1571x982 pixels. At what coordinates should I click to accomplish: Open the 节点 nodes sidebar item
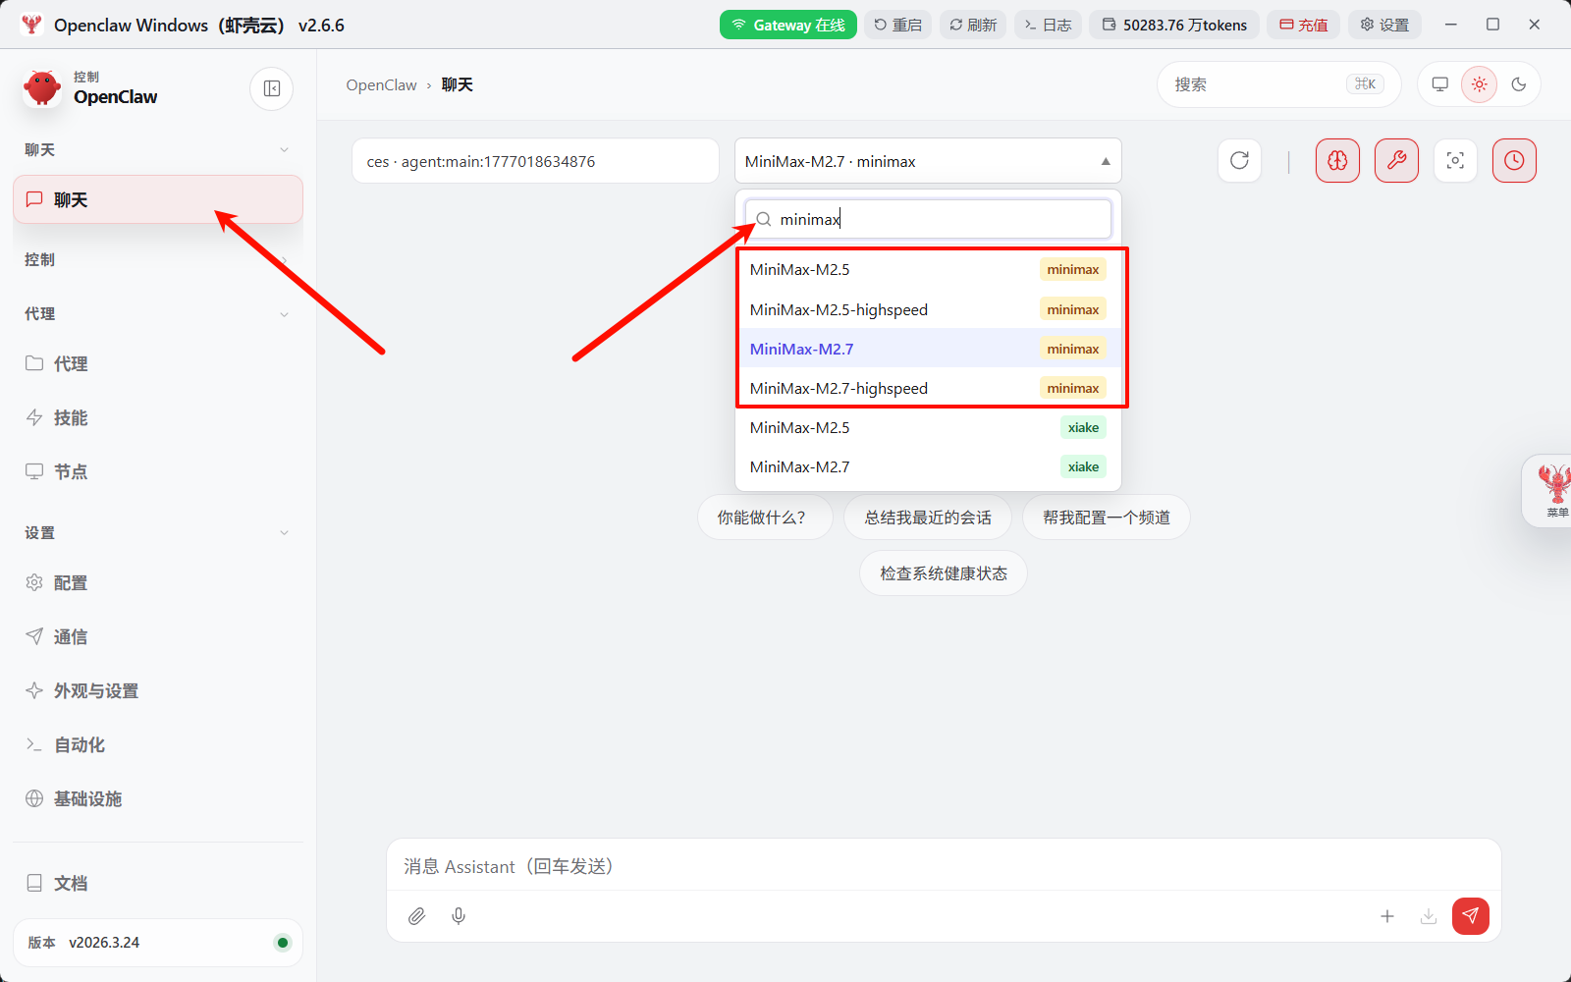tap(158, 471)
